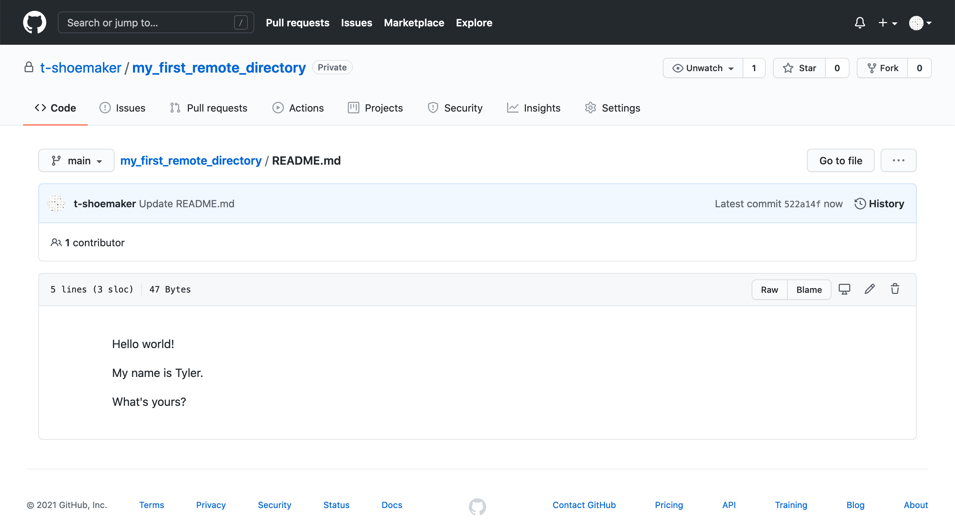The width and height of the screenshot is (955, 525).
Task: Select the Insights tab
Action: tap(533, 108)
